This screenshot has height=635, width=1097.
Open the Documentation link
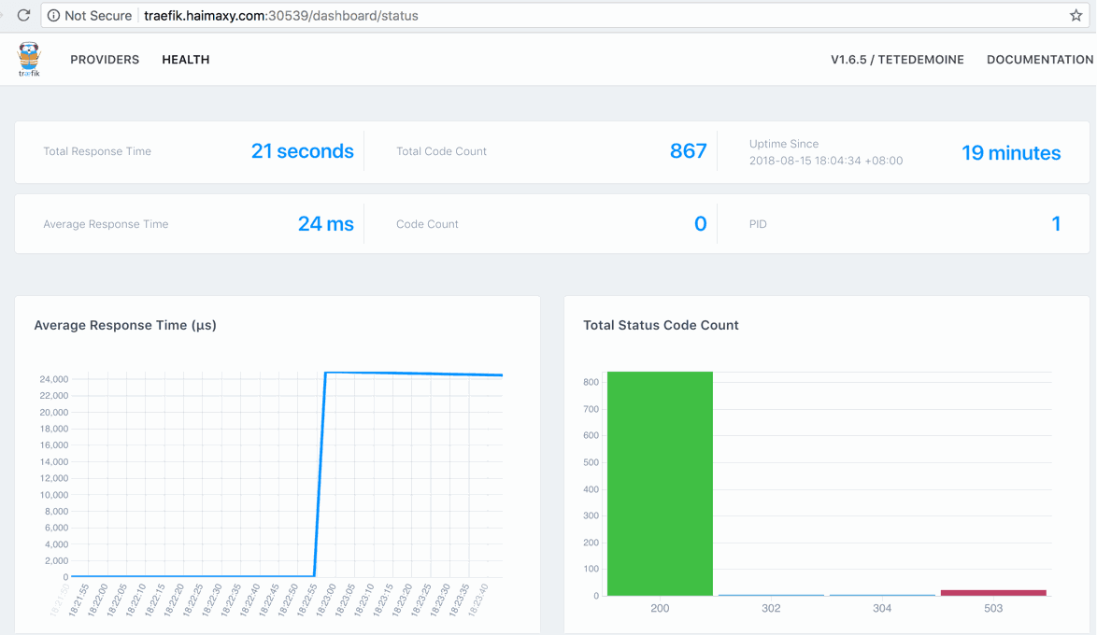click(x=1039, y=60)
